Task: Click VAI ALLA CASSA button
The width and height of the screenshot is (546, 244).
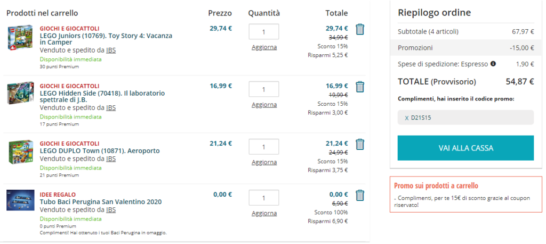Action: coord(465,148)
